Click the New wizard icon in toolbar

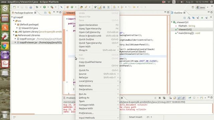point(14,7)
